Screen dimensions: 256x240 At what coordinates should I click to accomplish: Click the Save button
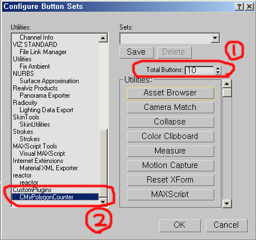click(x=137, y=52)
